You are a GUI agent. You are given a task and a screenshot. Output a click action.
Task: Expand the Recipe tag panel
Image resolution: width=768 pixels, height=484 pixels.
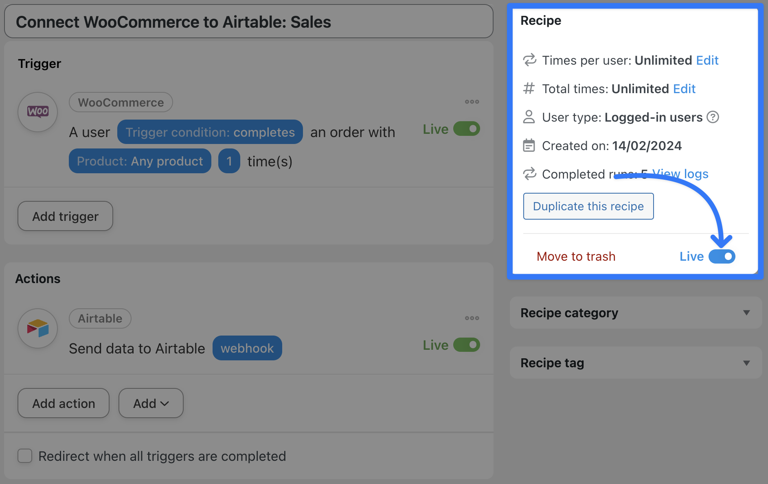tap(746, 363)
